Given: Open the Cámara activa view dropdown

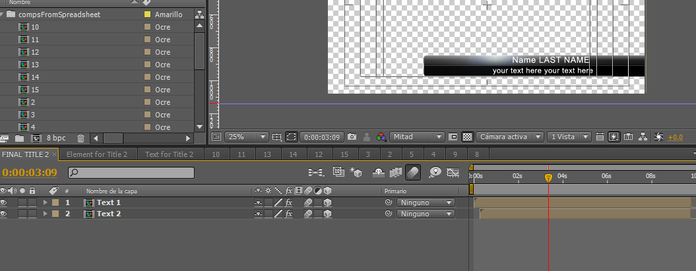Looking at the screenshot, I should pos(509,137).
